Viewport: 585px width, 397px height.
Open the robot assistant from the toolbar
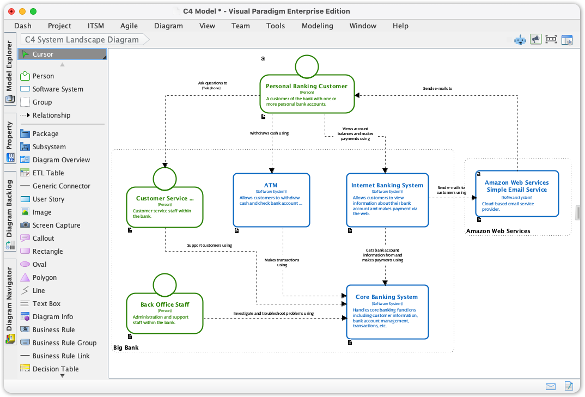pyautogui.click(x=520, y=39)
